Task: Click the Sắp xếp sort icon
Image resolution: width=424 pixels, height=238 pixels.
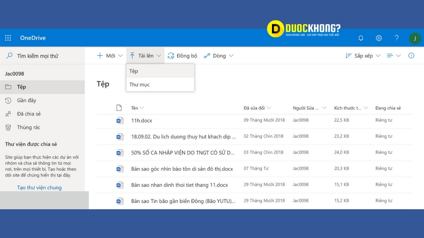Action: [348, 56]
